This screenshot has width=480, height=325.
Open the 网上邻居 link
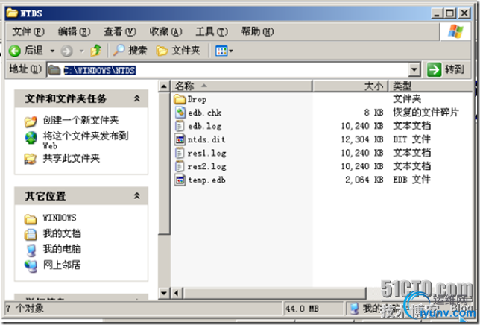(62, 265)
